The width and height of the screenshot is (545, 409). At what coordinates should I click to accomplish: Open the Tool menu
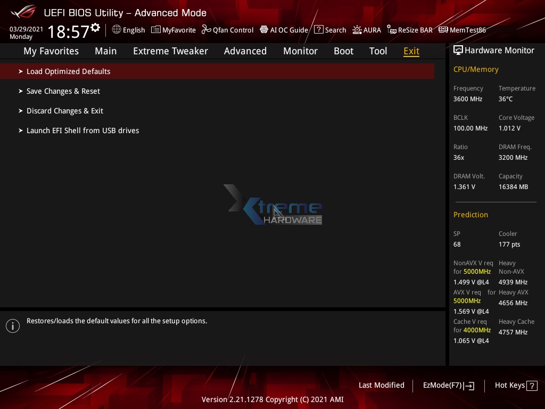(378, 51)
